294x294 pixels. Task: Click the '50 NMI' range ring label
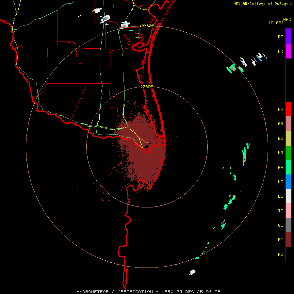pyautogui.click(x=147, y=87)
